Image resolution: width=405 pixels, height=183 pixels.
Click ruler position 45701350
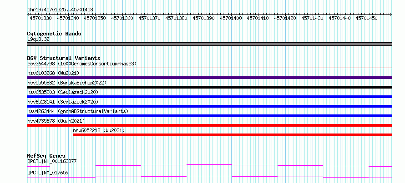click(x=95, y=18)
